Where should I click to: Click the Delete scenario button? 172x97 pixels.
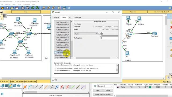pyautogui.click(x=108, y=90)
